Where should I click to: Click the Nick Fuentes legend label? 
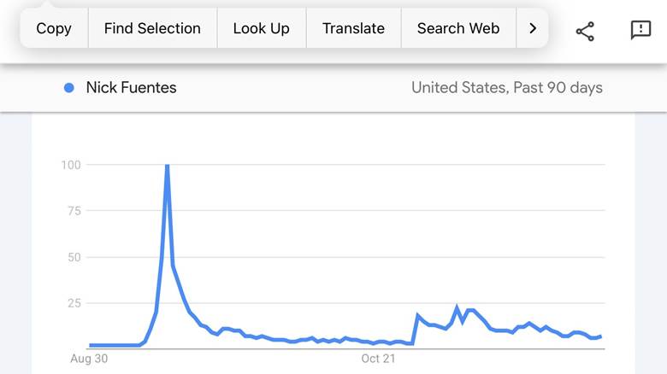point(131,87)
